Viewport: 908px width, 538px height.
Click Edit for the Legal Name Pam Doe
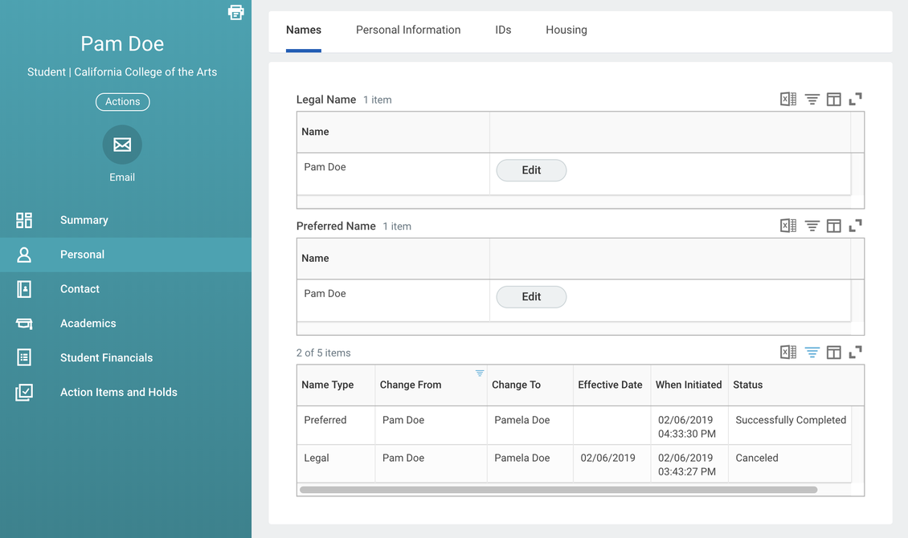point(531,170)
